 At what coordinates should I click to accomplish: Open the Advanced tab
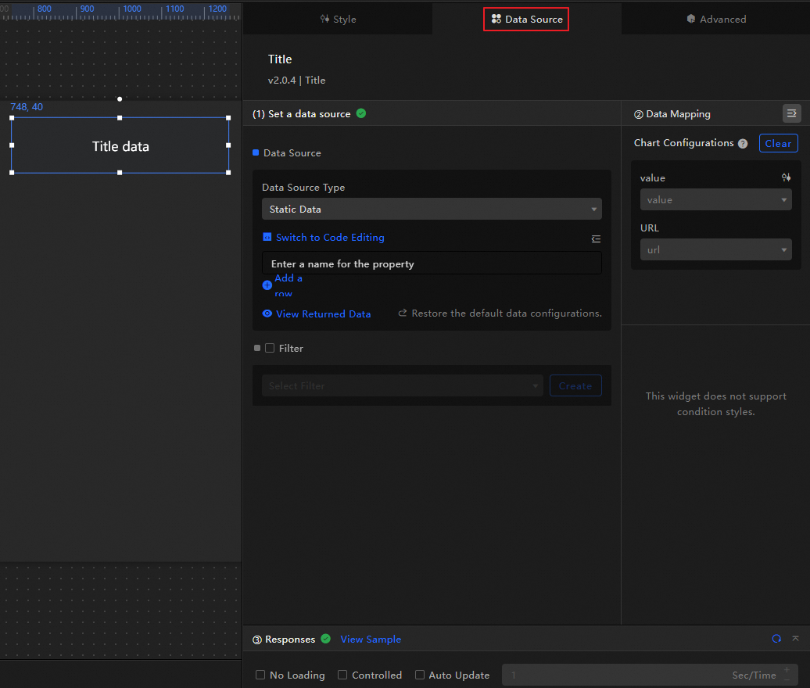(x=715, y=20)
